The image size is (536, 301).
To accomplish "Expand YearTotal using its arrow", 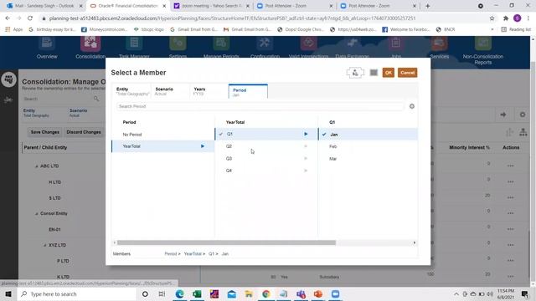I will [x=203, y=146].
